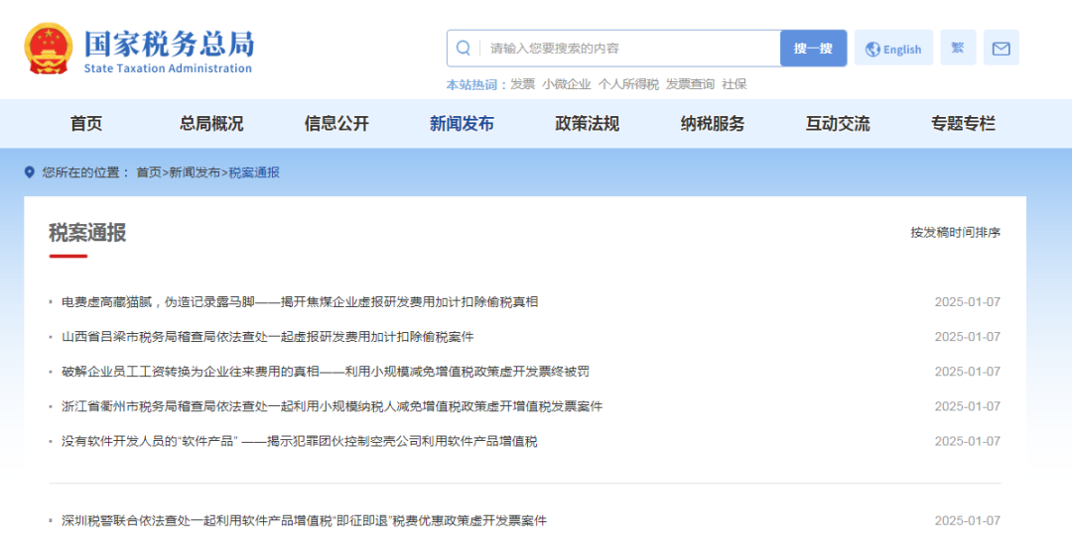The height and width of the screenshot is (549, 1072).
Task: Open the 专题专栏 navigation item
Action: [x=963, y=124]
